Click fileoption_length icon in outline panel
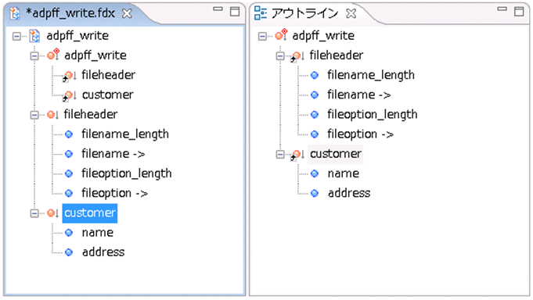 point(315,115)
